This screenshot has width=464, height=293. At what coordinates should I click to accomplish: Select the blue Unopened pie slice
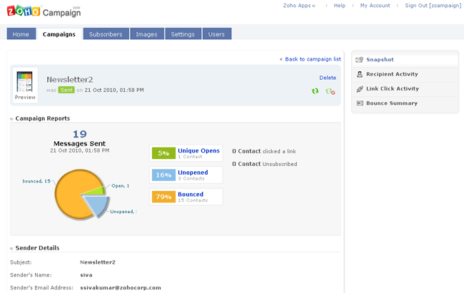point(96,205)
